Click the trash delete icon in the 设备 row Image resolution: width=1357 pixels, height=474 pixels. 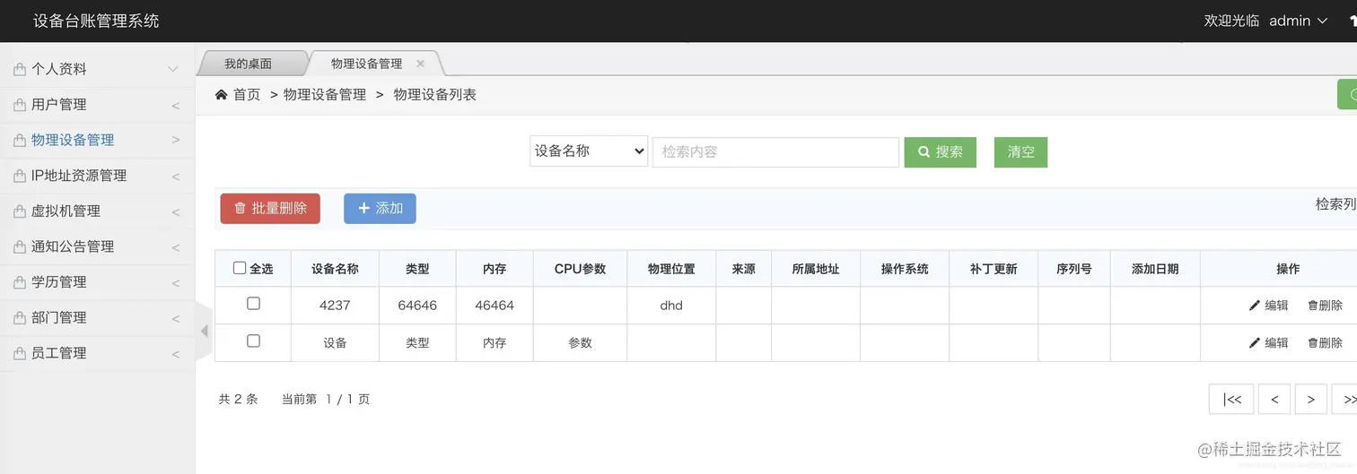(x=1312, y=343)
